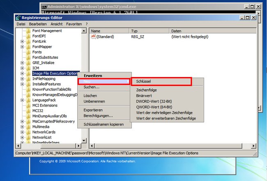Click the Daten column header
267x181 pixels.
pyautogui.click(x=213, y=31)
